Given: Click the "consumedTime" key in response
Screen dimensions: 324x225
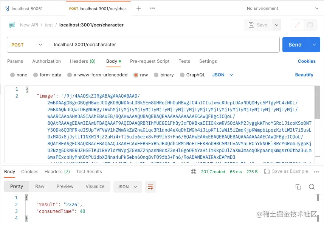Looking at the screenshot, I should pos(55,211).
